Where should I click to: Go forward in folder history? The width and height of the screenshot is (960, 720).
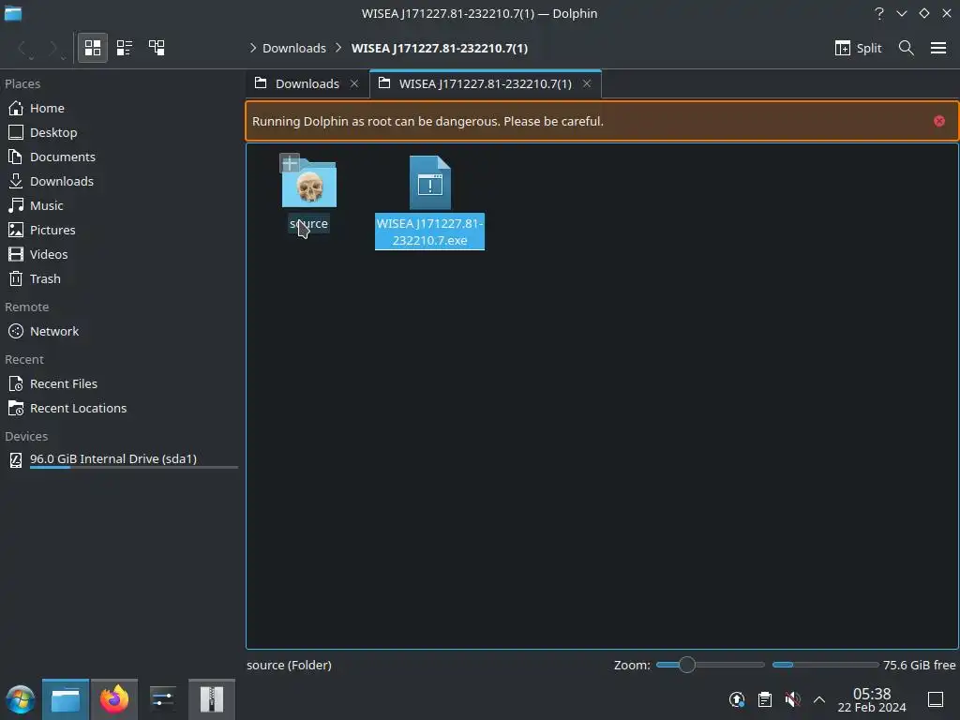(54, 48)
